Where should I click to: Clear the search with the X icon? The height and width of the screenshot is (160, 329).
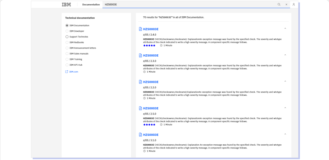pos(286,4)
